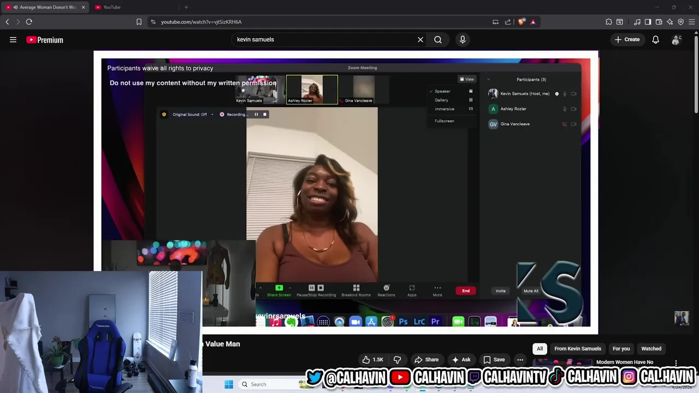
Task: Click the Windows taskbar Search box
Action: tap(273, 384)
